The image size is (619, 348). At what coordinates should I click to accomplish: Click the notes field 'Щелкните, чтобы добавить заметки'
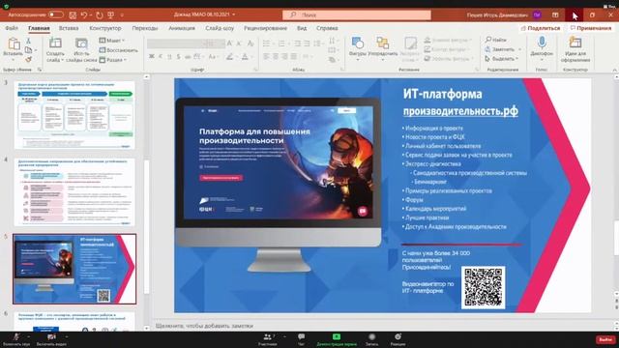point(204,326)
